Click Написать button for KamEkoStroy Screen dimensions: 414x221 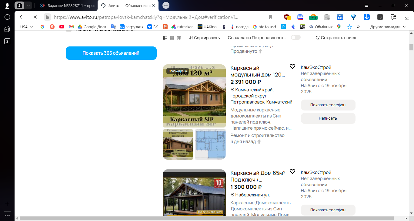(x=328, y=118)
